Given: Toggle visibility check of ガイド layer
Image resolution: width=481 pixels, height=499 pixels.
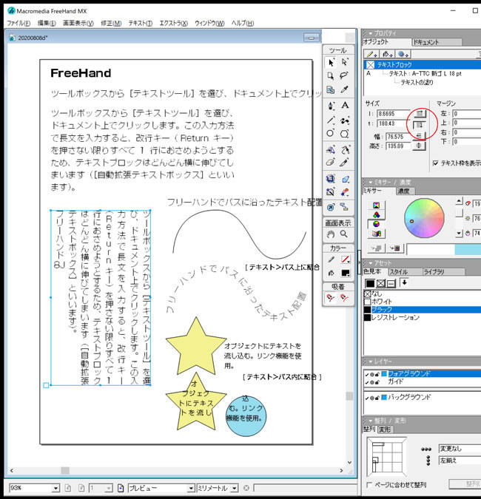Looking at the screenshot, I should coord(366,382).
